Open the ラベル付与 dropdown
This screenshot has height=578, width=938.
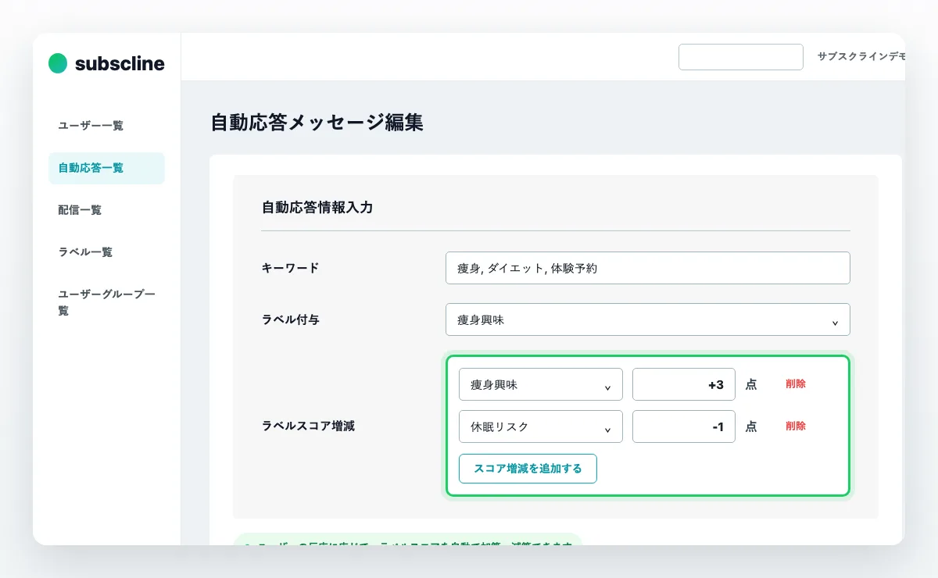(x=647, y=319)
